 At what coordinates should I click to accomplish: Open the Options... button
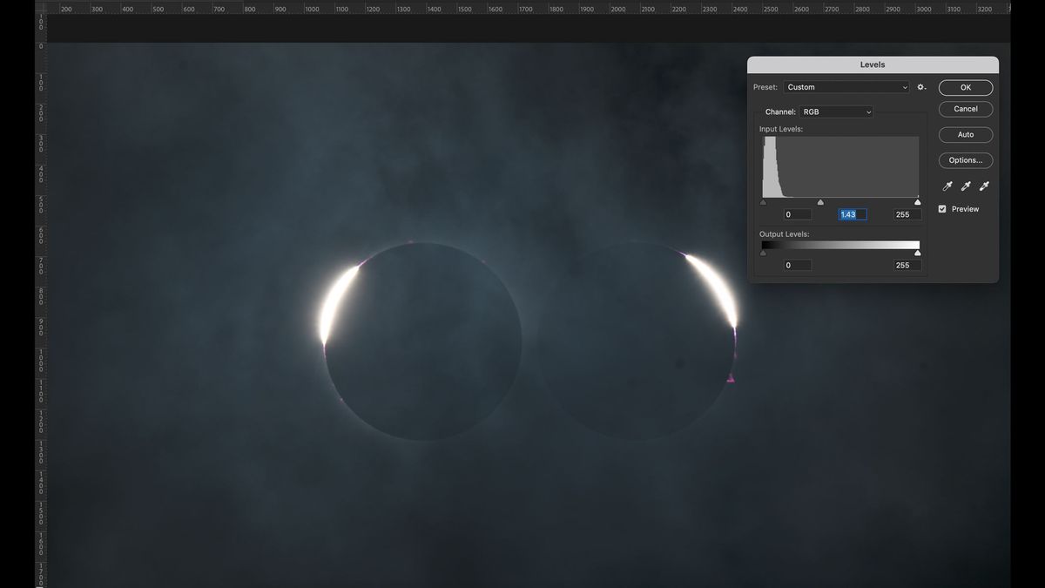tap(966, 160)
